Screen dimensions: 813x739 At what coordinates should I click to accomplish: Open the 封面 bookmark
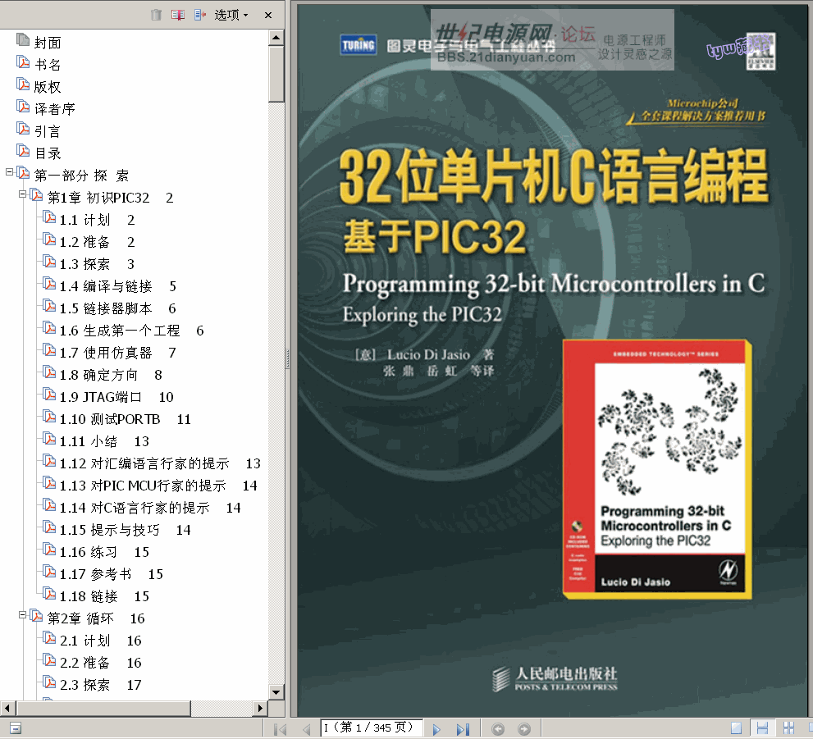(x=48, y=43)
